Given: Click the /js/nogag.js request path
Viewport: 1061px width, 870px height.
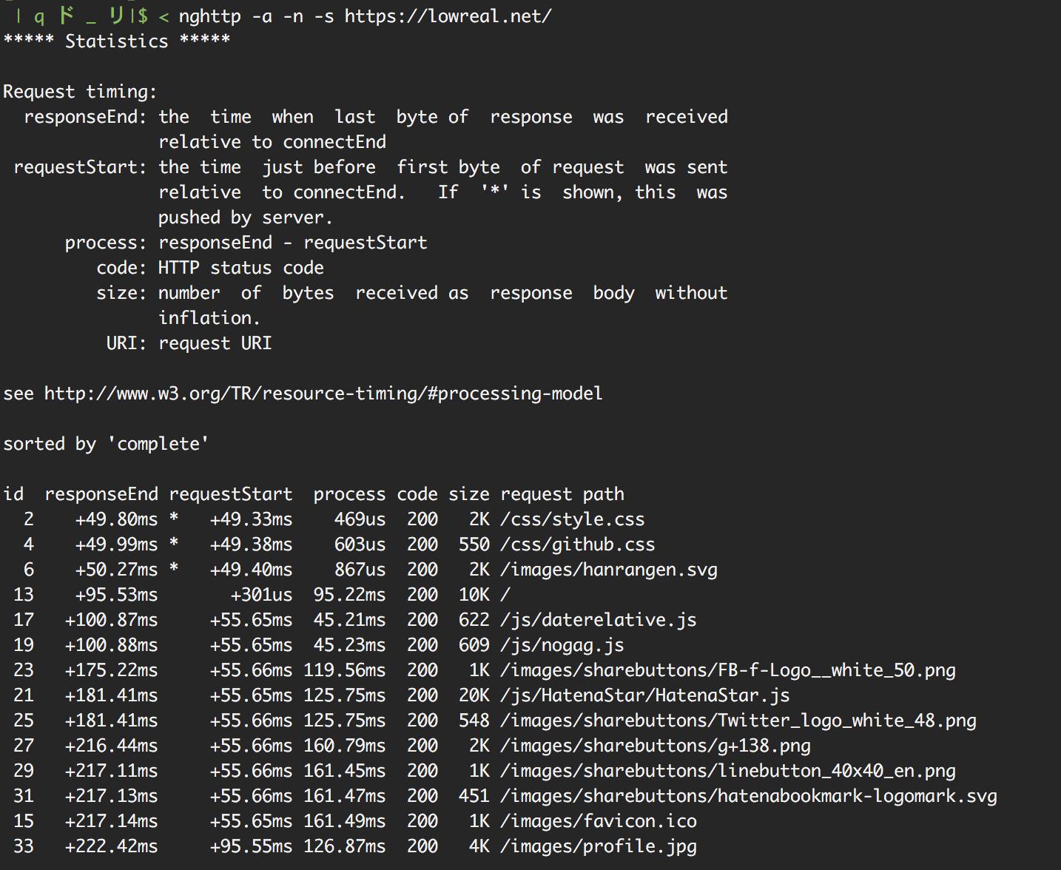Looking at the screenshot, I should (x=562, y=645).
